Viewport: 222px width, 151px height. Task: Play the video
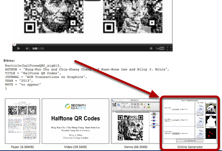18,48
